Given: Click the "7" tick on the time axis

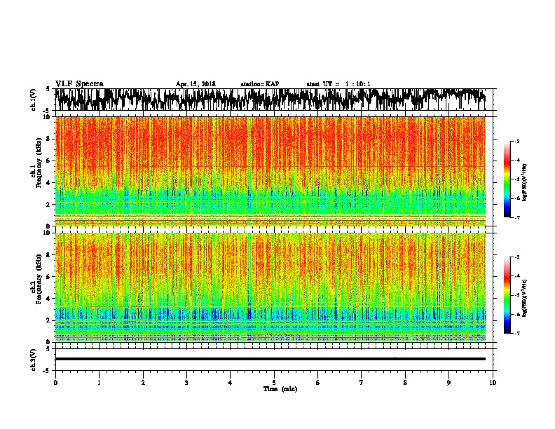Looking at the screenshot, I should point(362,383).
